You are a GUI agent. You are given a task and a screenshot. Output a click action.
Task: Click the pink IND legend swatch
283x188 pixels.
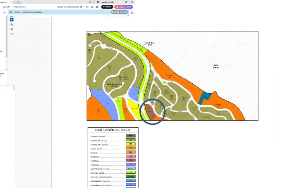131,156
